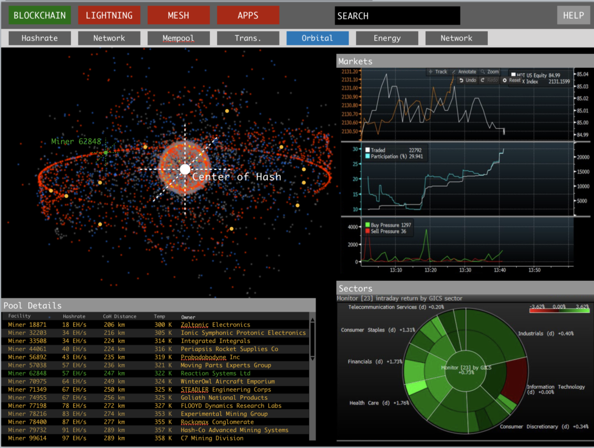The height and width of the screenshot is (448, 594).
Task: Select the Track tool in the Markets chart
Action: 439,72
